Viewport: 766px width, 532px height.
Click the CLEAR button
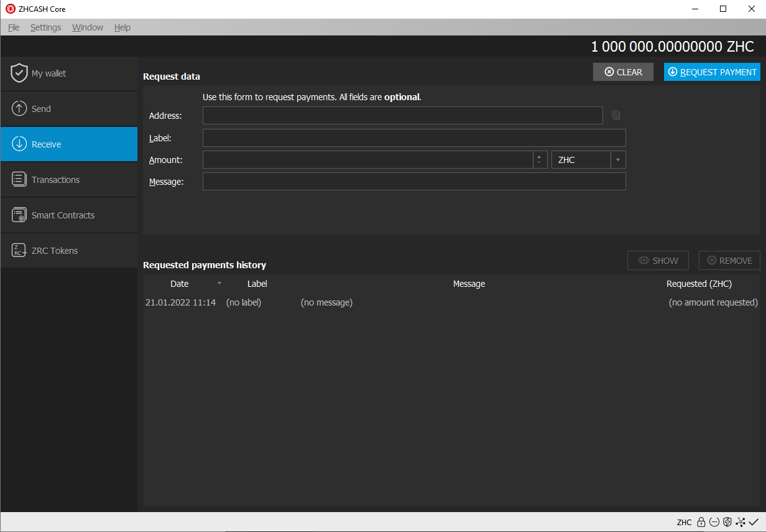click(623, 72)
